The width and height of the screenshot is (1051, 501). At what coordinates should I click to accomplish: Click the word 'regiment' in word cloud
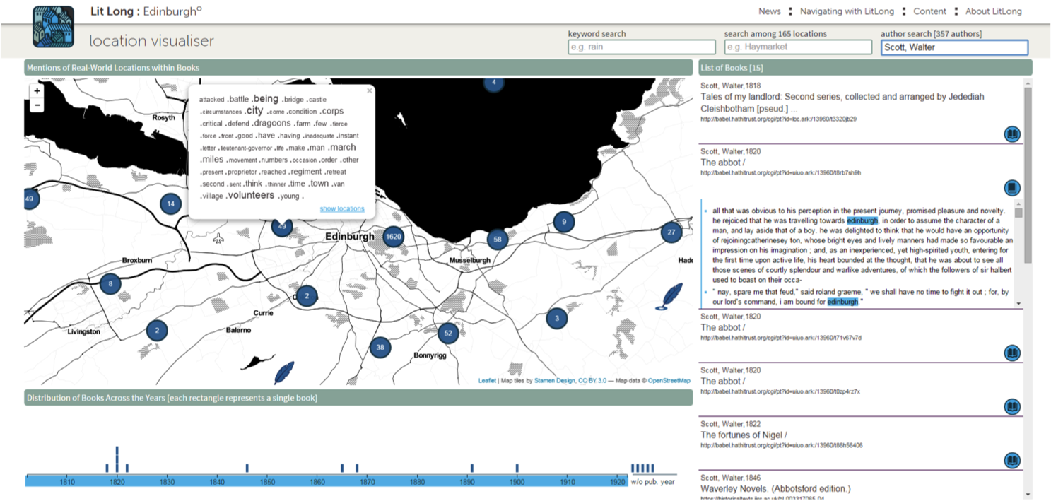coord(306,172)
